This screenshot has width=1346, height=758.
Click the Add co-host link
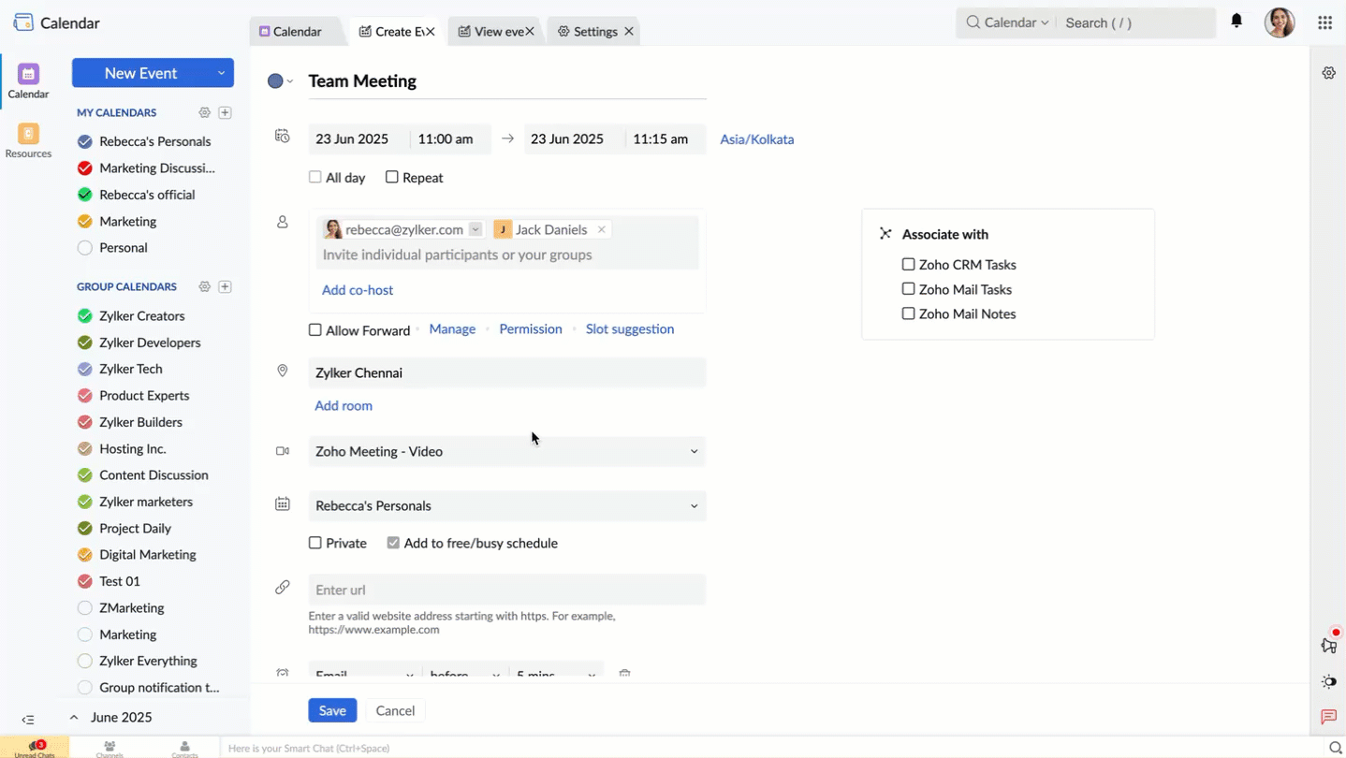[358, 290]
